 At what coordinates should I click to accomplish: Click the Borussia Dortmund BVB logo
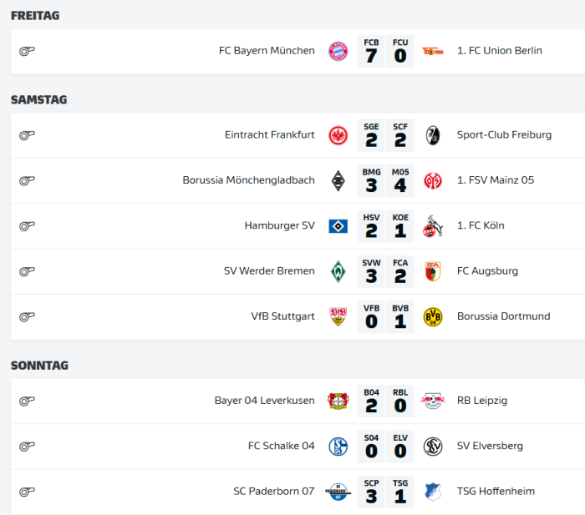click(x=433, y=317)
